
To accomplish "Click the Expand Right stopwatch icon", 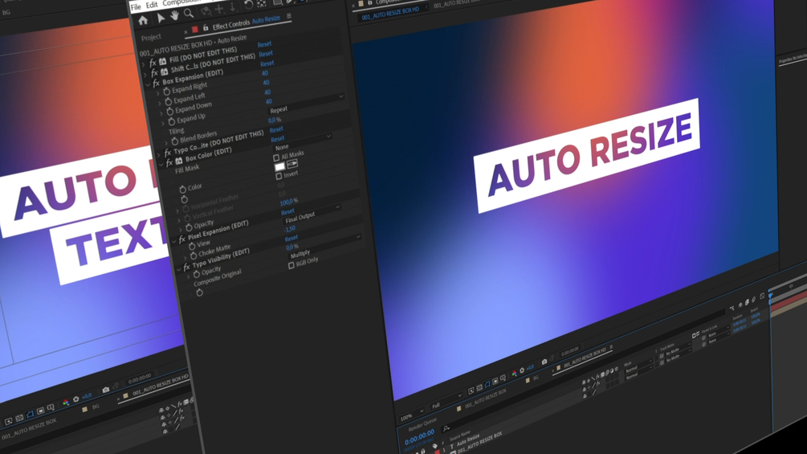I will [167, 91].
